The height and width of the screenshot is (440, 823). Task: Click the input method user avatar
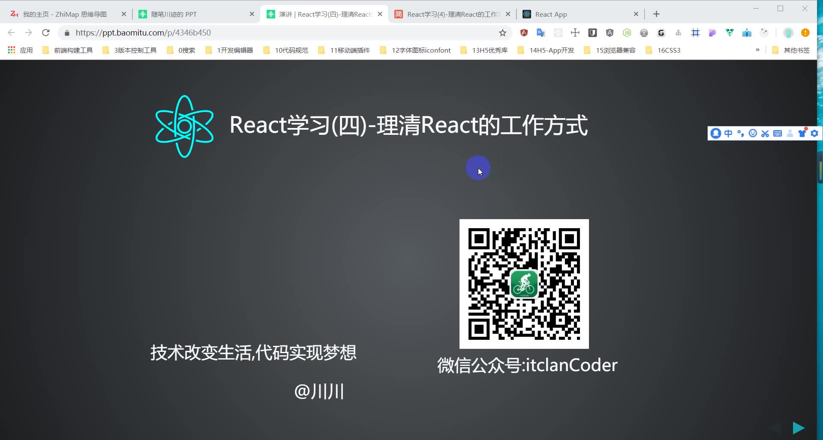tap(715, 133)
